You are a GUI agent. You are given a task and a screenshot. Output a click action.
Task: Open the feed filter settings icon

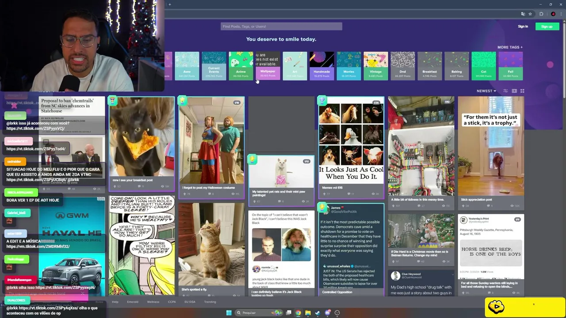505,91
